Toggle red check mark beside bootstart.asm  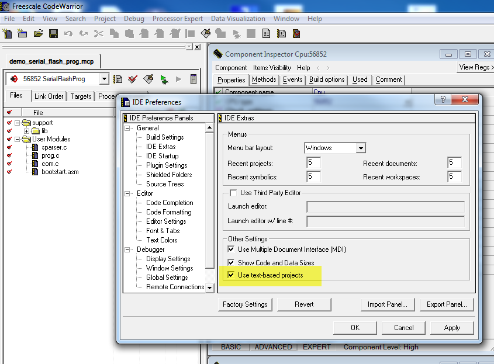click(x=9, y=172)
